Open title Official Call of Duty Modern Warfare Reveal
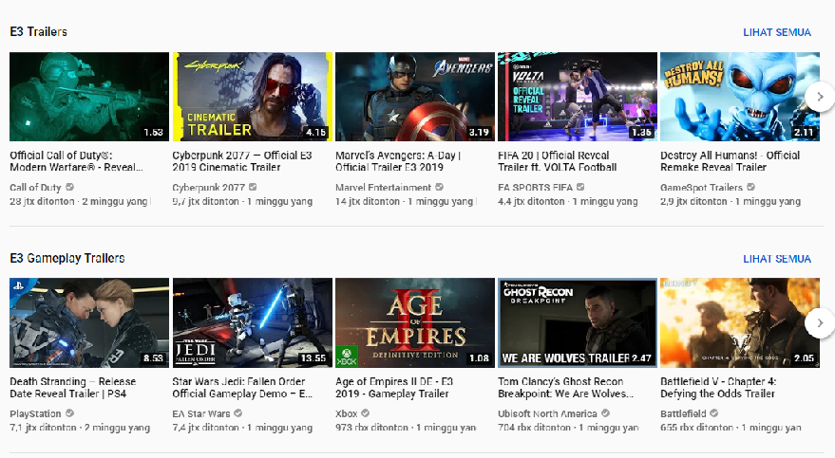This screenshot has height=458, width=835. pyautogui.click(x=76, y=161)
